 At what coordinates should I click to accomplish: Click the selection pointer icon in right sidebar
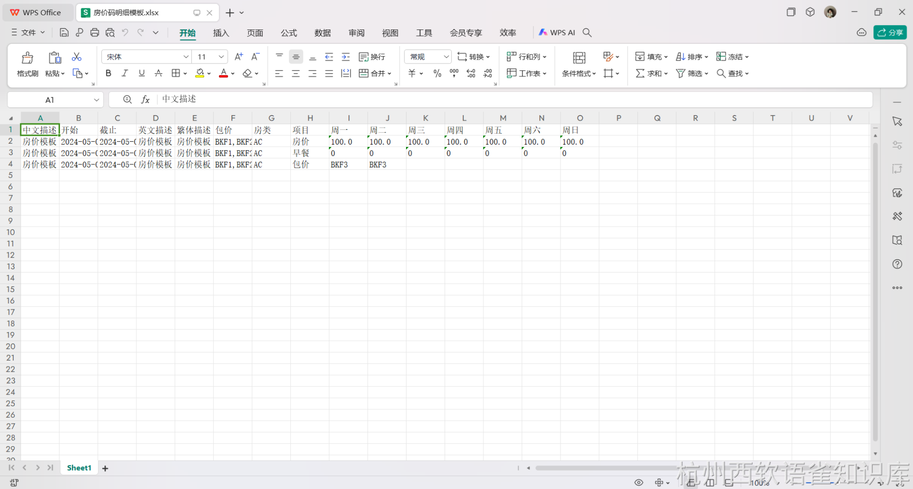[x=897, y=121]
